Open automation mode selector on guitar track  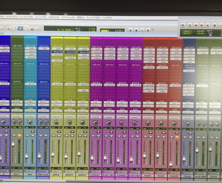pos(56,111)
